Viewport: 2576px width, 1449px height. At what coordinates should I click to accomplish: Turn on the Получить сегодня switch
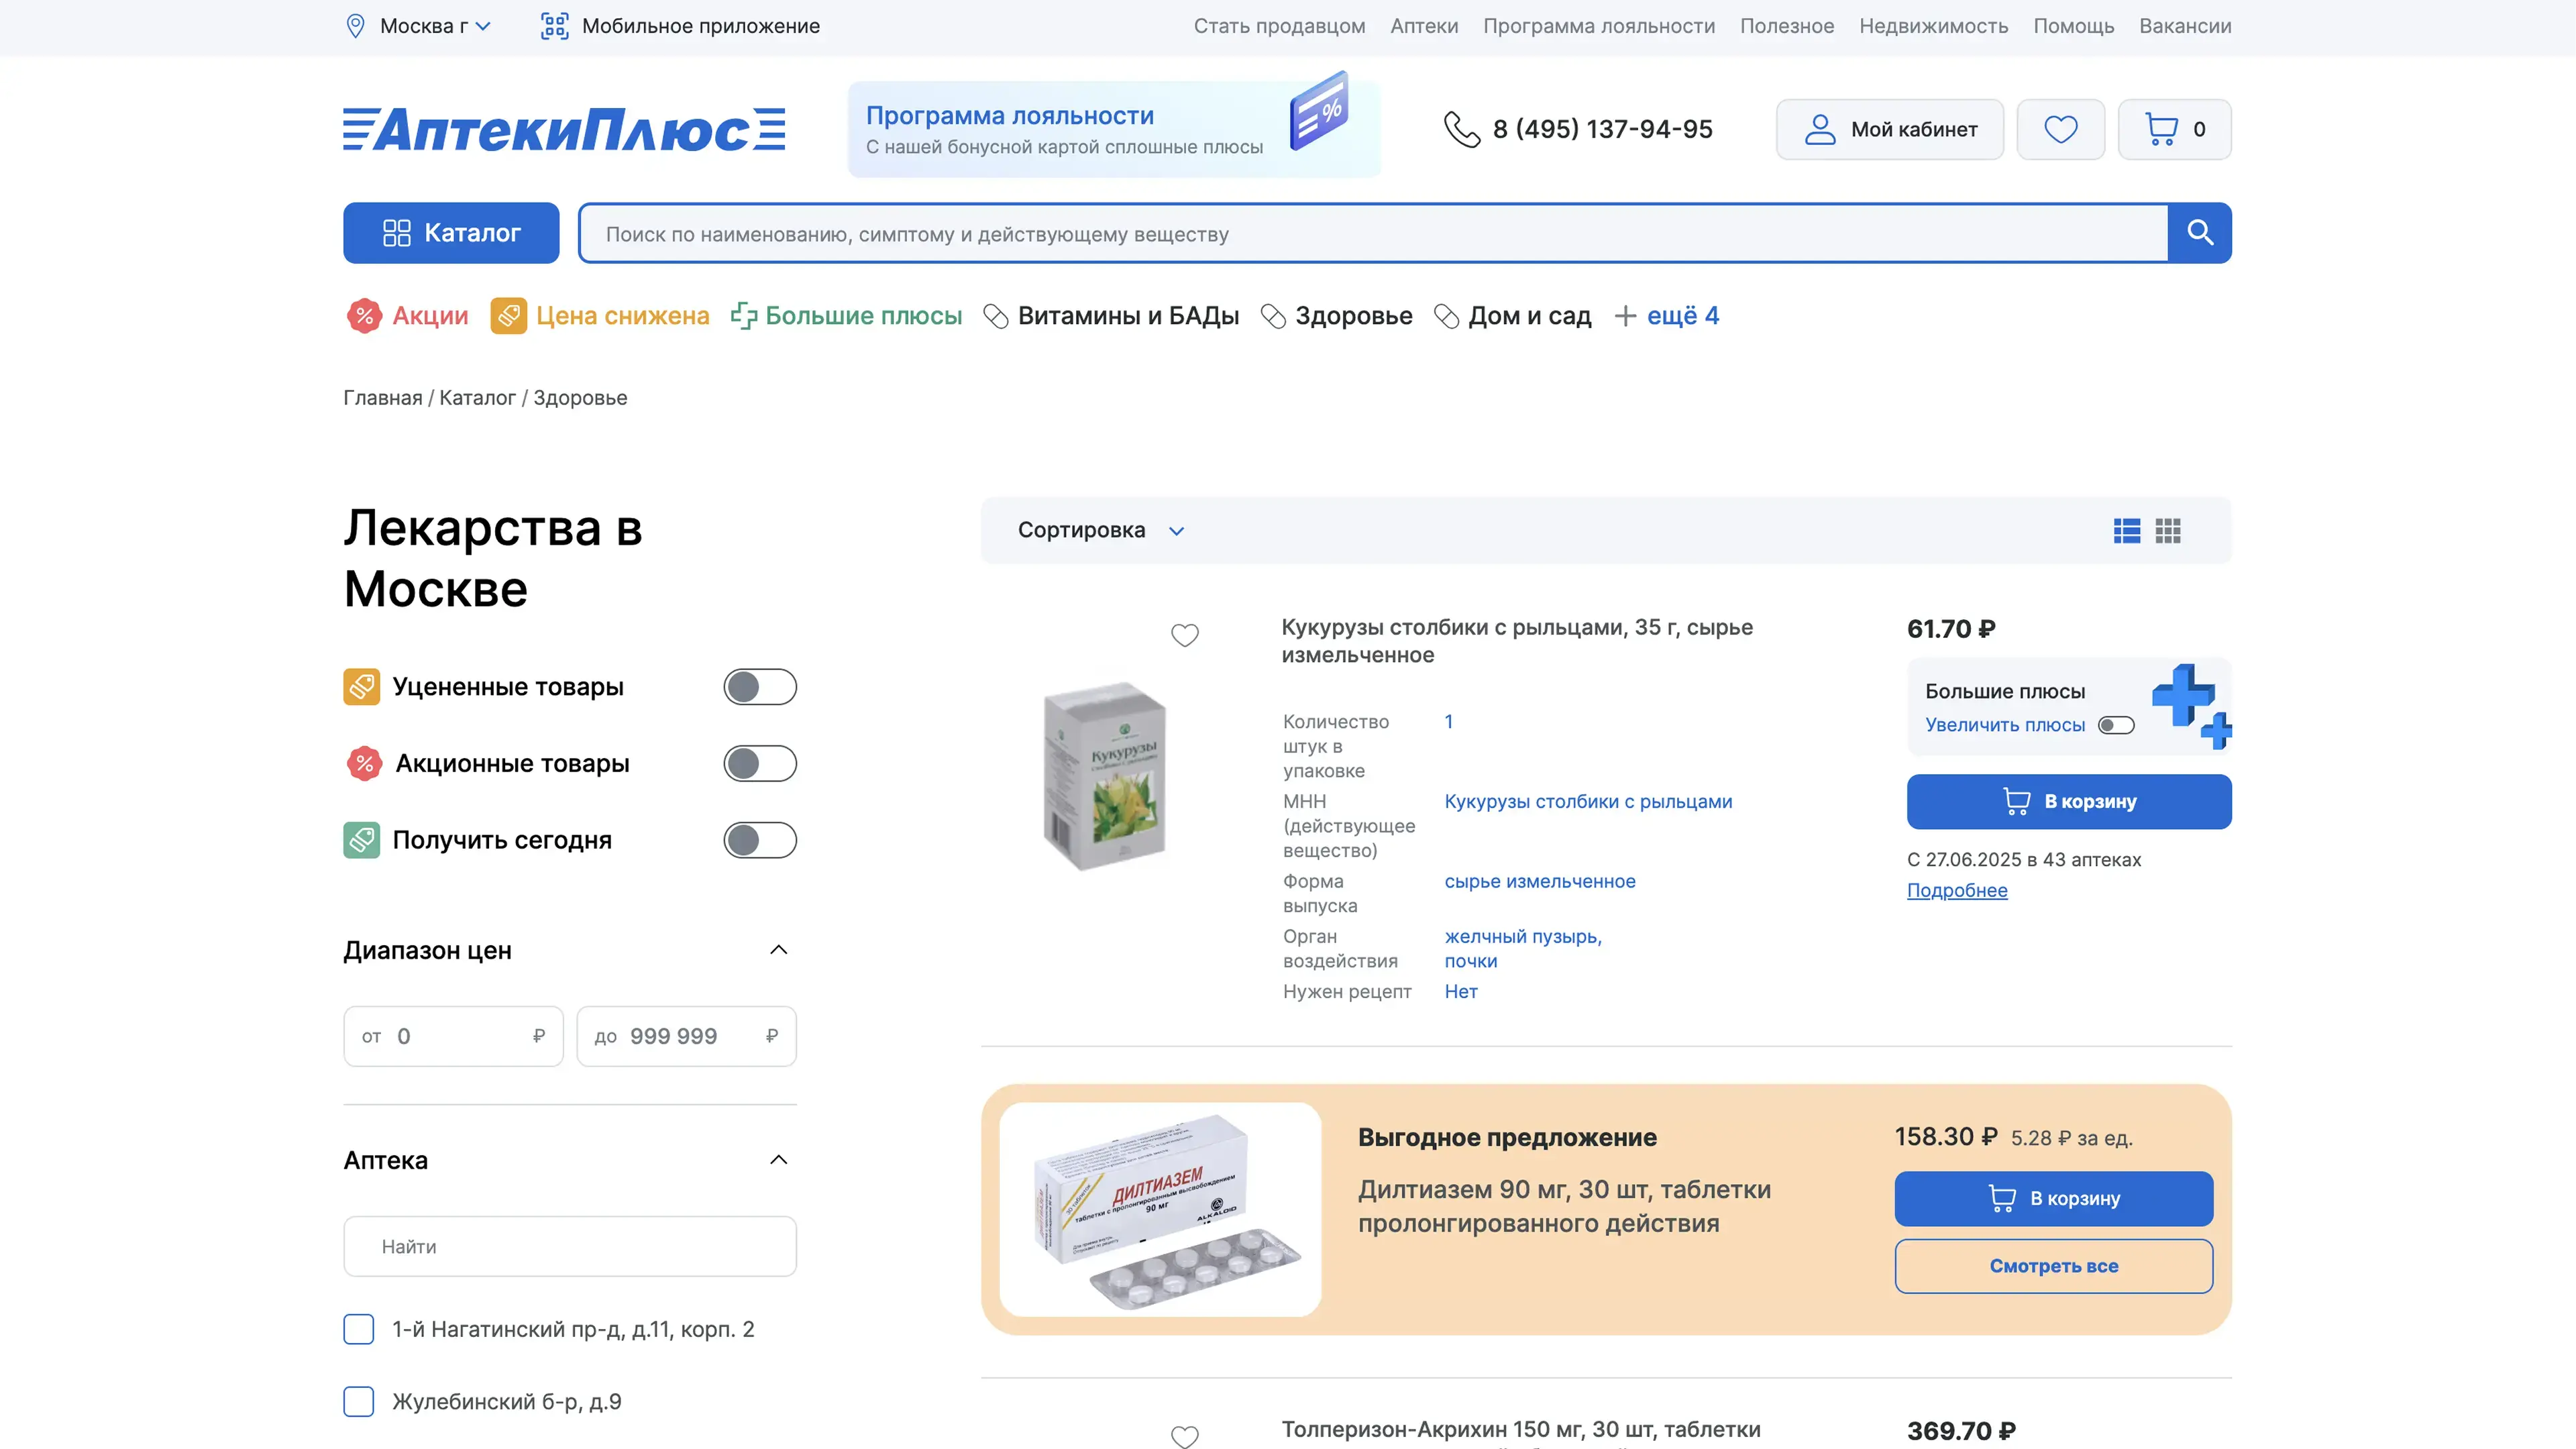pos(760,840)
